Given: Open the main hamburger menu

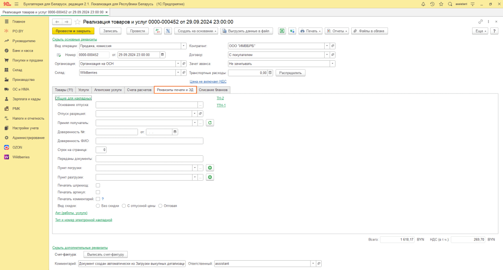Looking at the screenshot, I should click(16, 4).
